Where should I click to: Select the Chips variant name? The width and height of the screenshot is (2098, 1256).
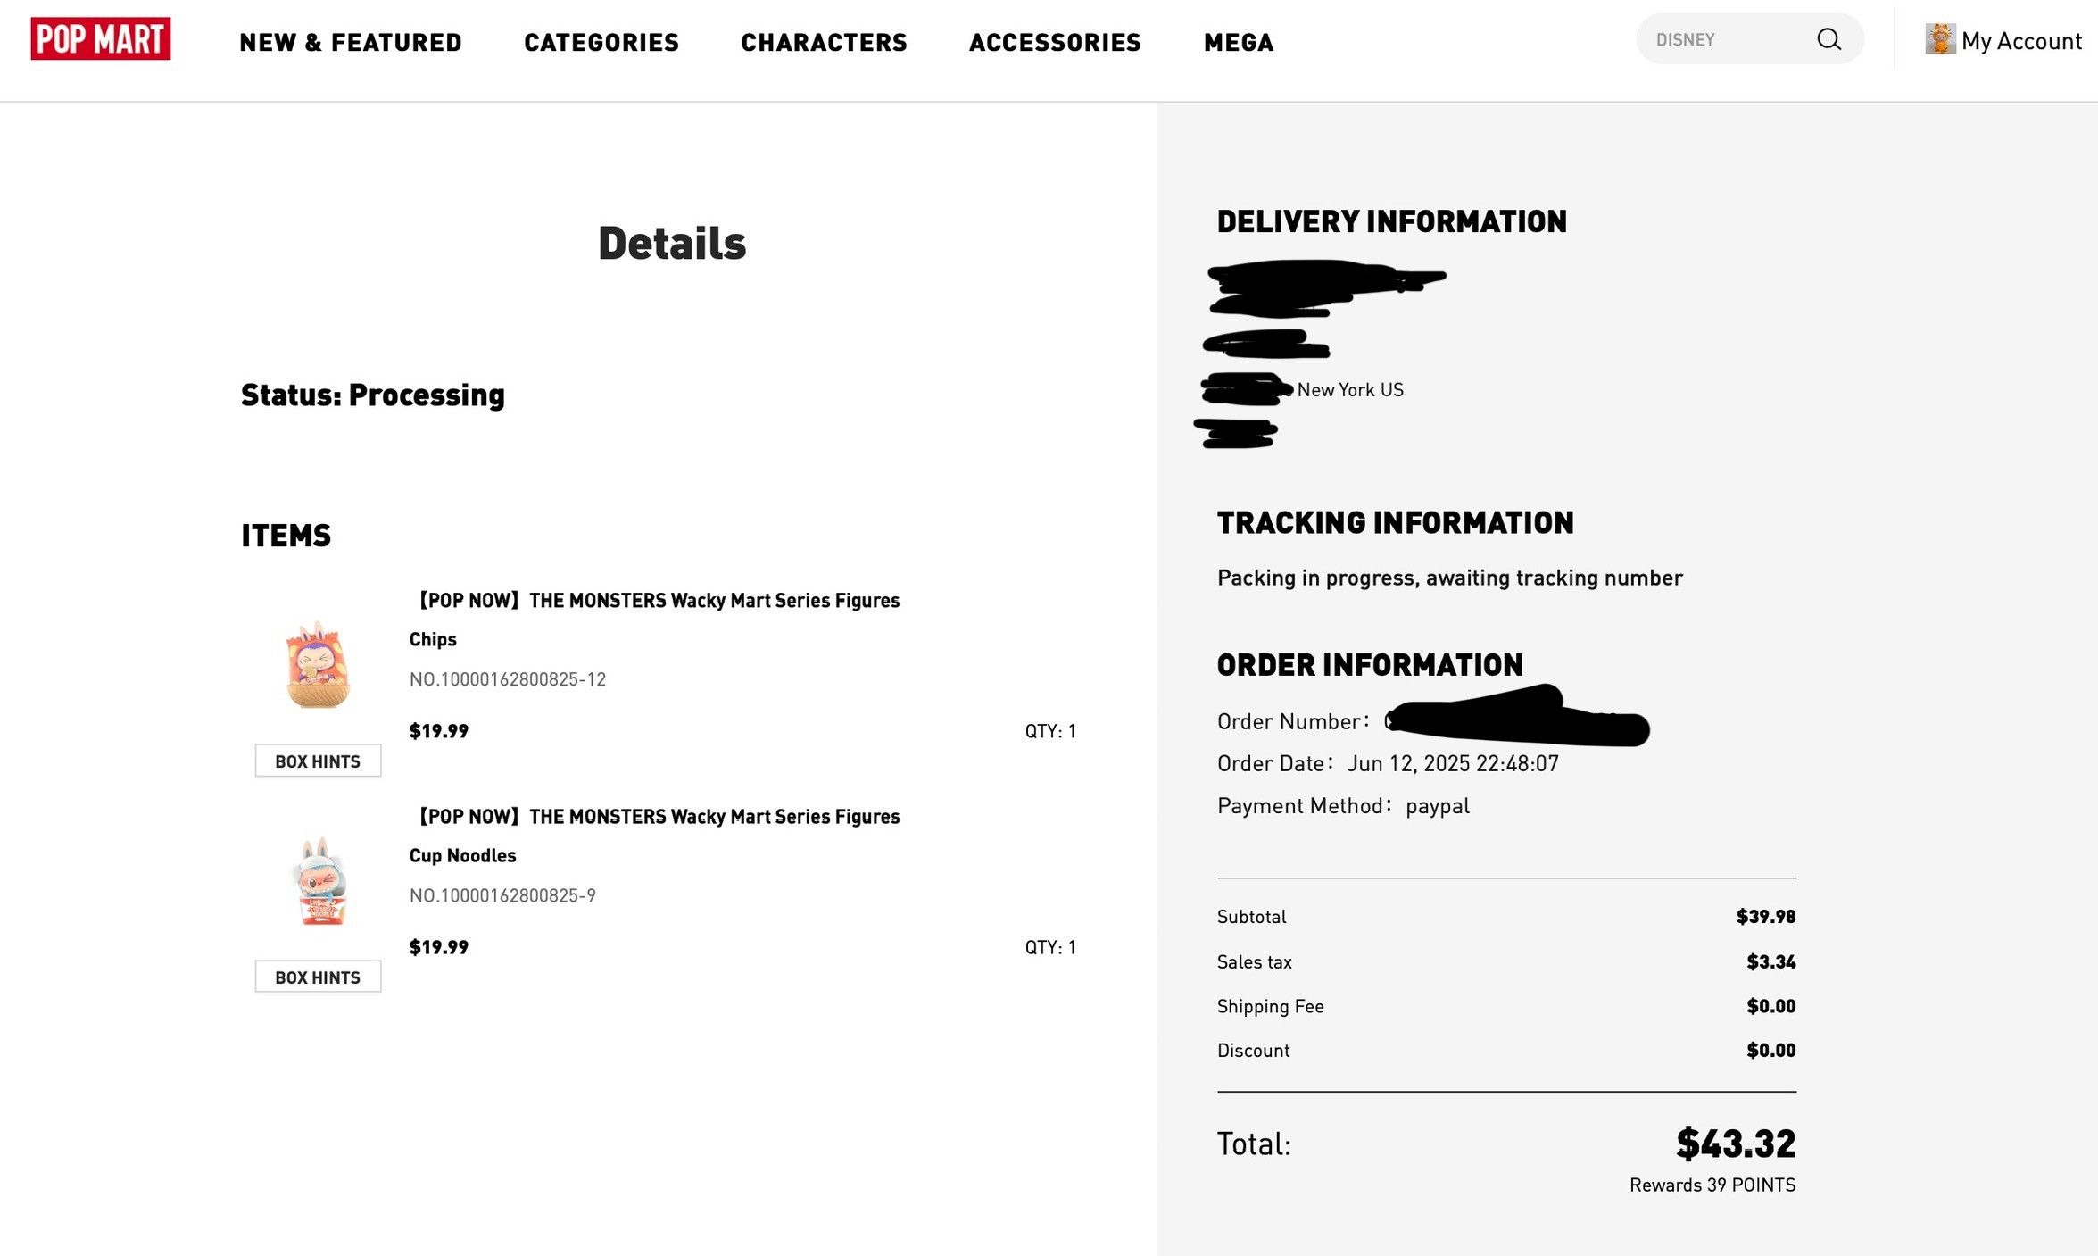433,639
